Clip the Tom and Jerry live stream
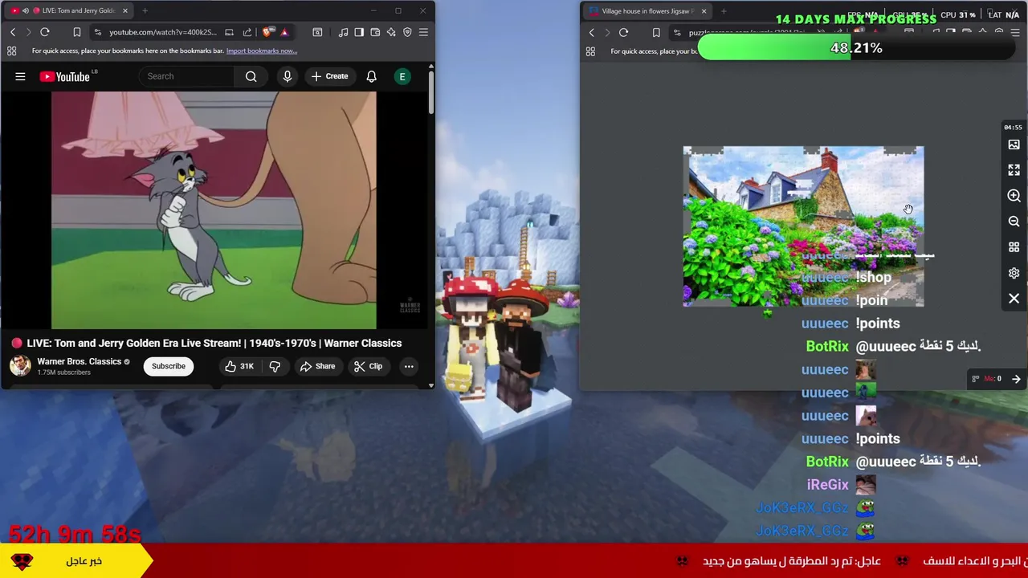 point(368,366)
